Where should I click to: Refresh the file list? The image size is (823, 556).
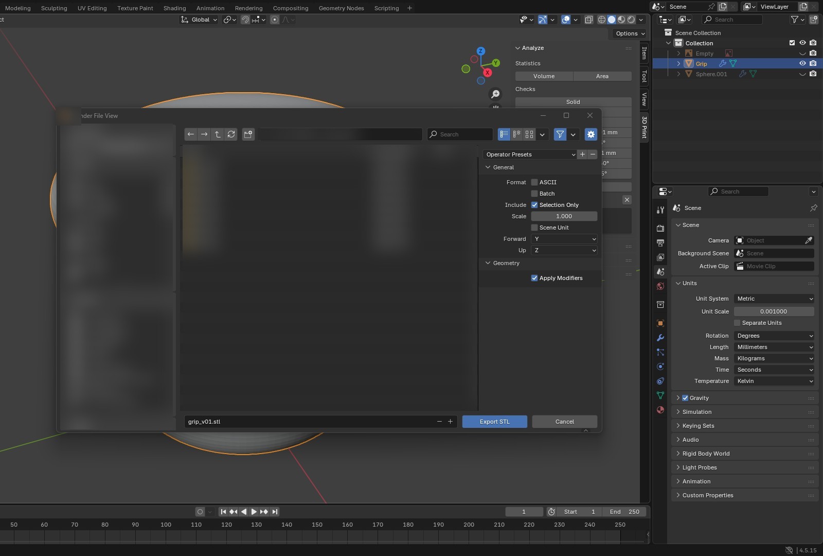(231, 134)
